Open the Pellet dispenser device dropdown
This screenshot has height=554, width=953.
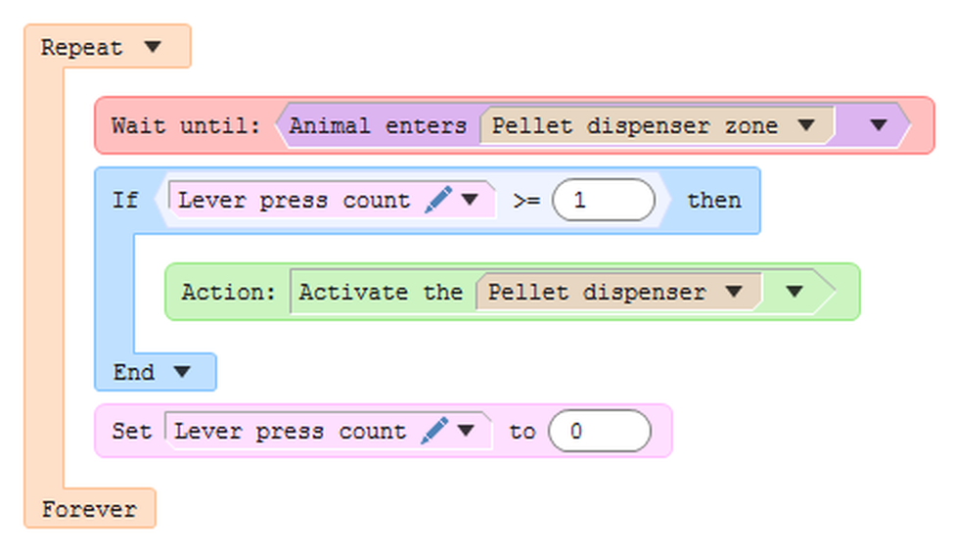[x=733, y=292]
